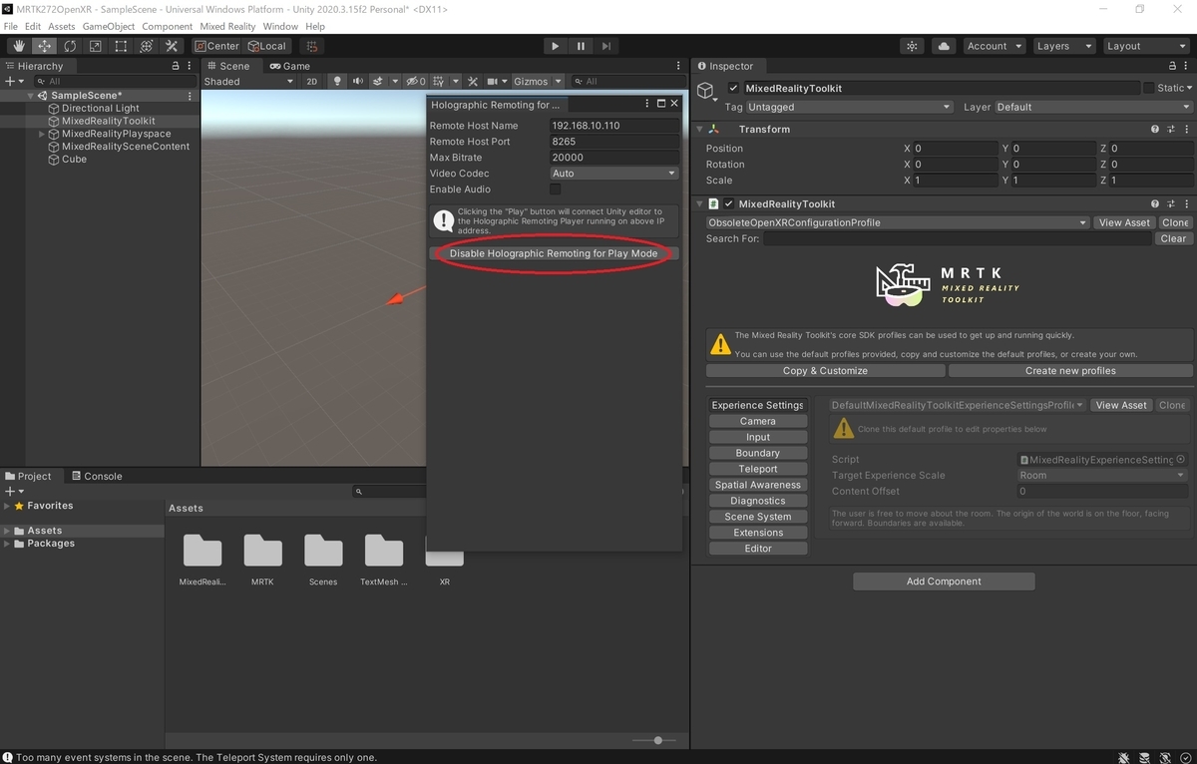Open Account dropdown
This screenshot has height=764, width=1197.
pyautogui.click(x=995, y=46)
